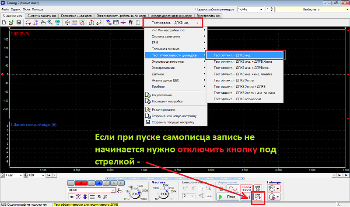Click the New file toolbar icon
Viewport: 350px width, 207px height.
4,23
